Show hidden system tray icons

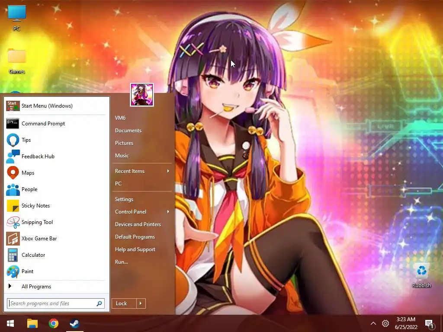click(373, 323)
